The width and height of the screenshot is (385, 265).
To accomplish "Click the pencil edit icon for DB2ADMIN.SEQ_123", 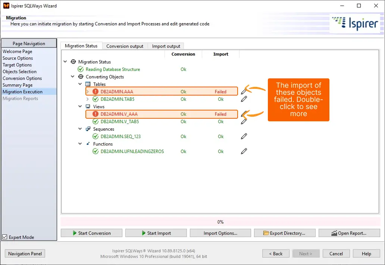I will (x=244, y=136).
